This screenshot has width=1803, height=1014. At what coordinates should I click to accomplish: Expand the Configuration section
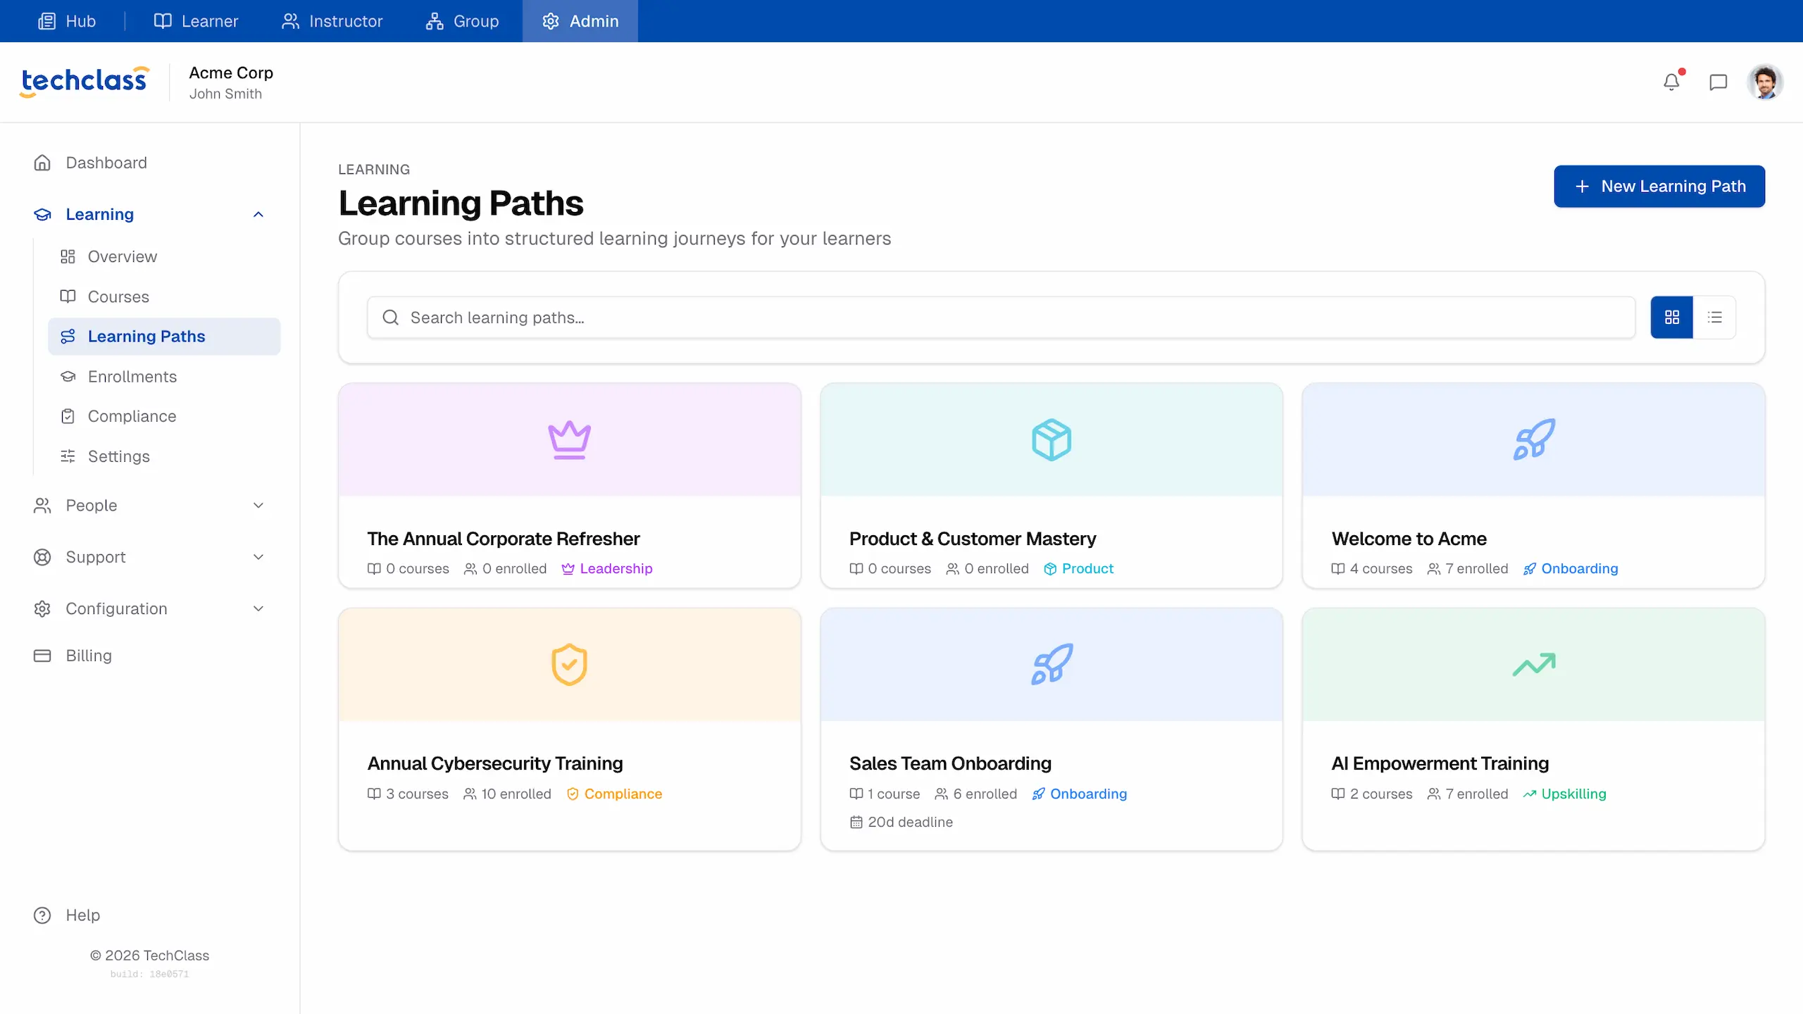[x=258, y=608]
